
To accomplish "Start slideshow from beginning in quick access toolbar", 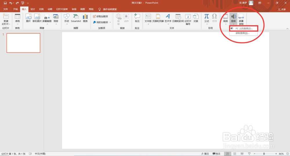I will click(23, 3).
